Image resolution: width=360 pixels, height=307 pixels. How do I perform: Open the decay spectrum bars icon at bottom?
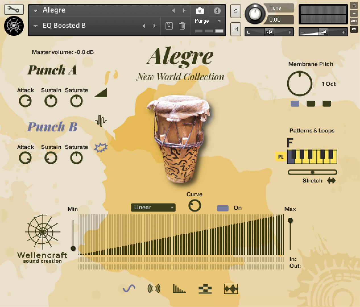pyautogui.click(x=179, y=289)
